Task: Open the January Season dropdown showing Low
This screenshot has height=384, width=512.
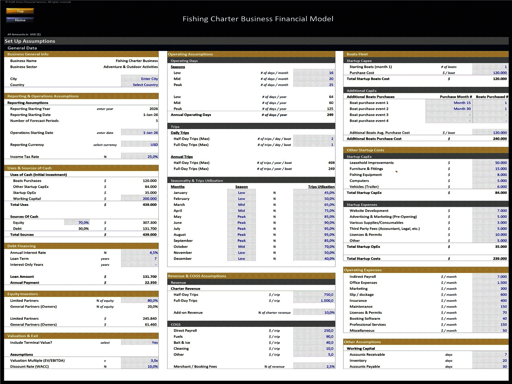Action: (x=241, y=193)
